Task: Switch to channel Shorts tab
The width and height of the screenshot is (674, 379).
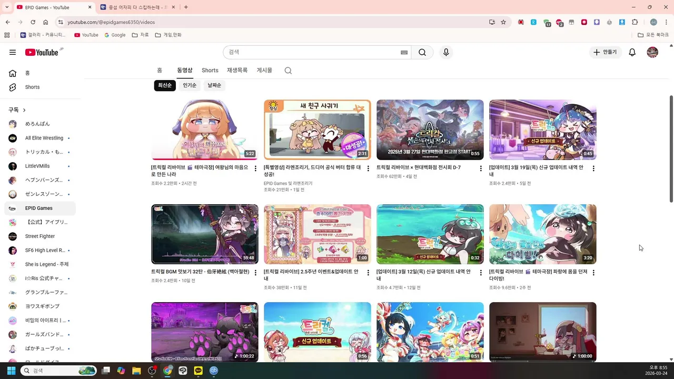Action: [210, 70]
